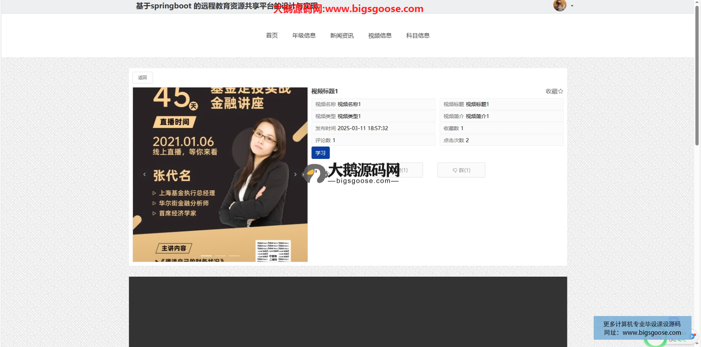701x347 pixels.
Task: Click the user avatar picture
Action: (x=559, y=5)
